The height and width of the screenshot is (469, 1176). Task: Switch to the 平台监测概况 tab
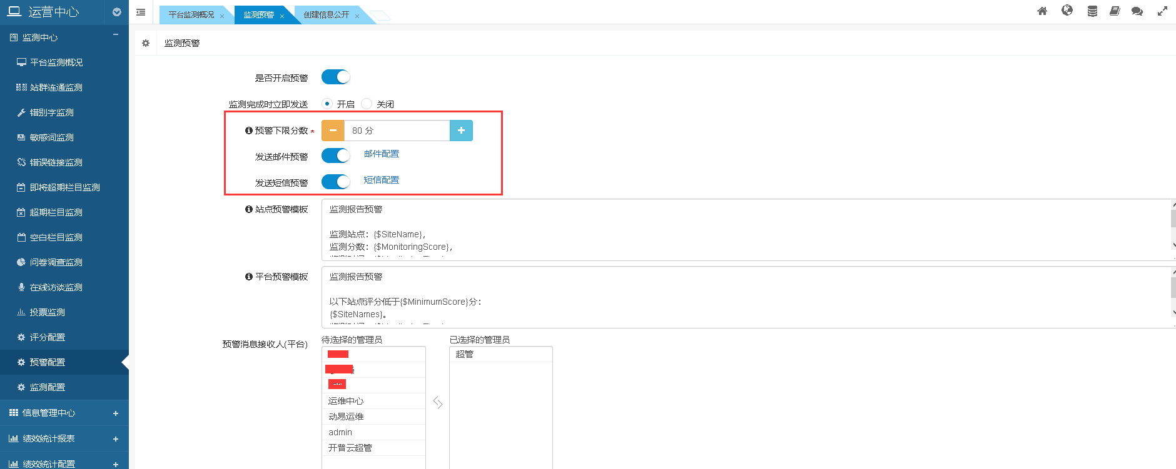(x=191, y=15)
